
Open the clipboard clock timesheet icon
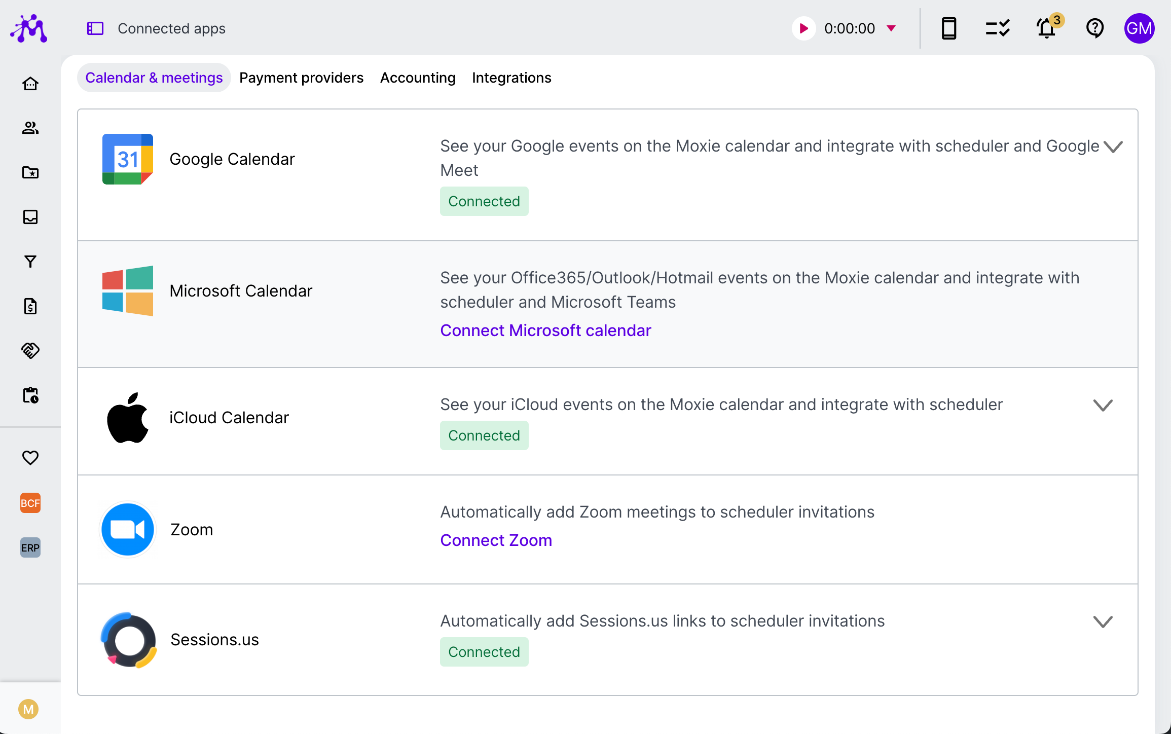[x=30, y=395]
